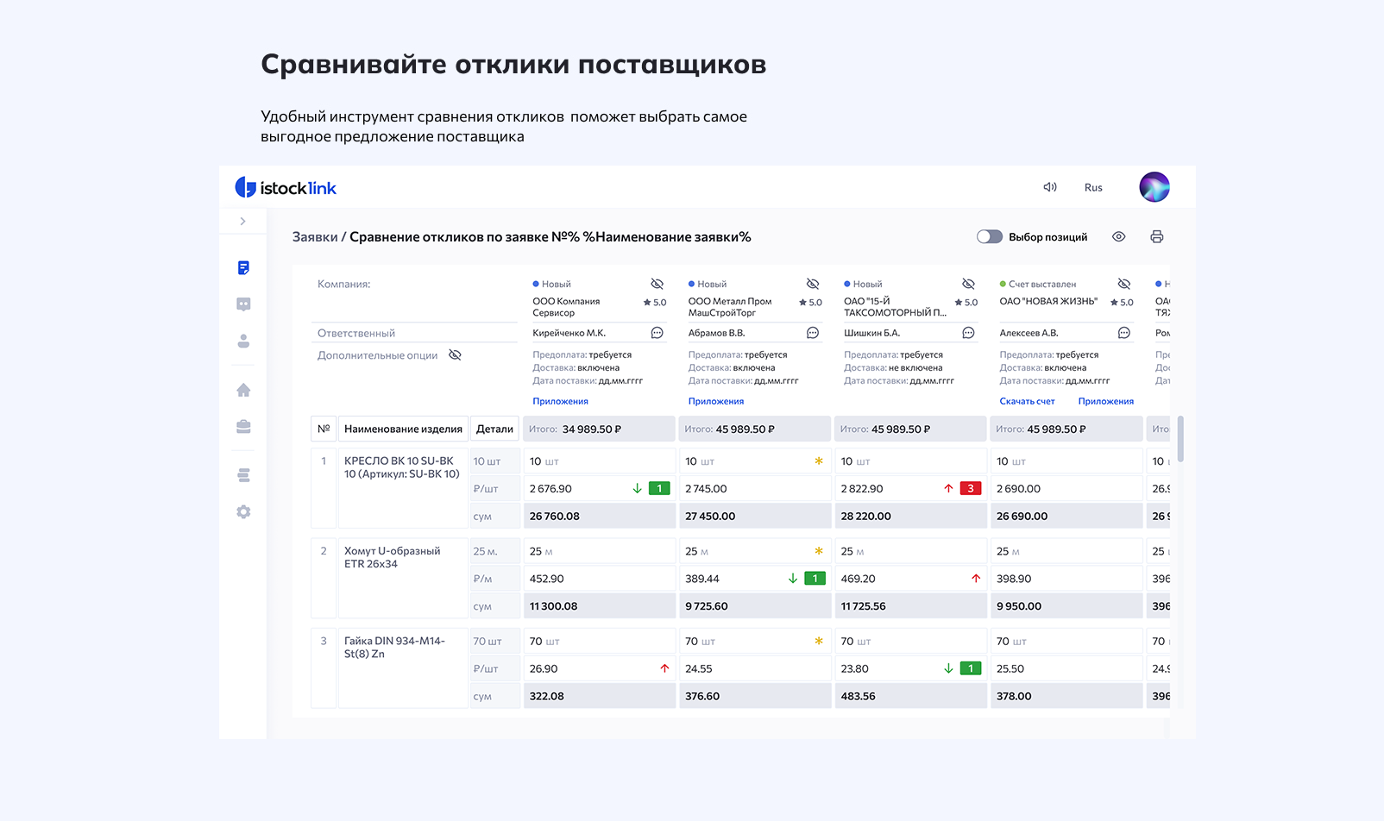Print the comparison with the printer icon
This screenshot has width=1384, height=821.
[x=1157, y=236]
